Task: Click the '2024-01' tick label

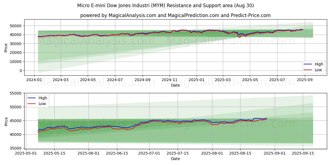Action: [34, 80]
